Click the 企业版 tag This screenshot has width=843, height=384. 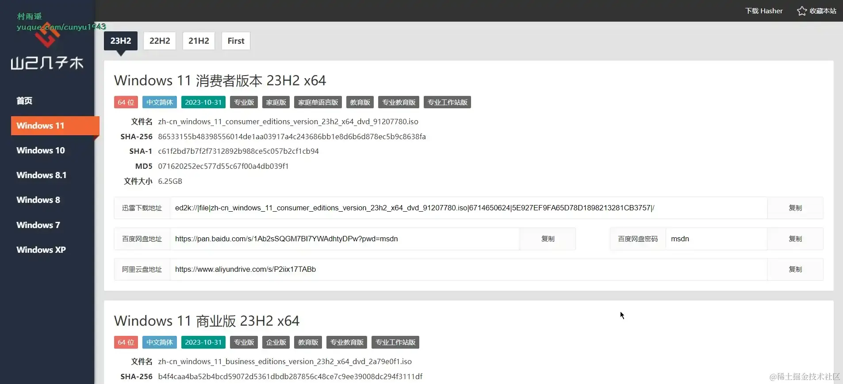click(x=276, y=342)
